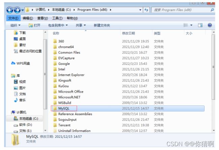Screen dimensions: 219x150
Task: Click the blue help icon
Action: coord(210,25)
